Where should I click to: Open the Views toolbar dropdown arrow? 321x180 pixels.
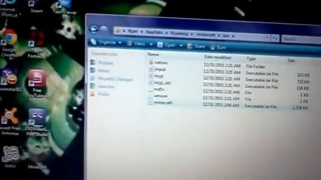click(151, 44)
